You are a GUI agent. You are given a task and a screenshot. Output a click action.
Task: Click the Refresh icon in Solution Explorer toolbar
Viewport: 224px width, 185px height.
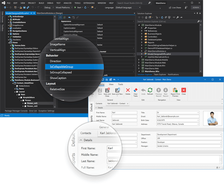[162, 17]
